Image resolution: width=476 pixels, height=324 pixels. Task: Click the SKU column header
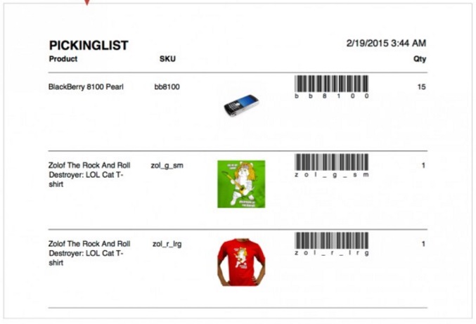167,59
